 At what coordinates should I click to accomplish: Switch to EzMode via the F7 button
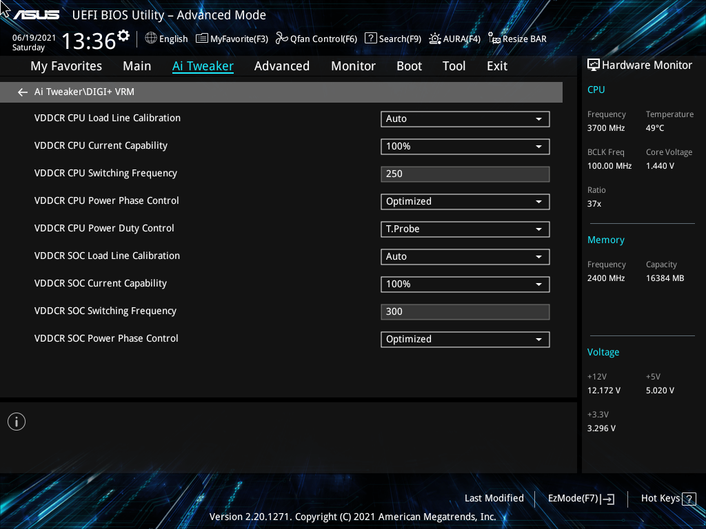(581, 498)
